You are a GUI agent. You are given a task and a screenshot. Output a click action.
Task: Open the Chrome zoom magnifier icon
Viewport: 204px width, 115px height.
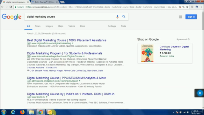click(x=184, y=7)
